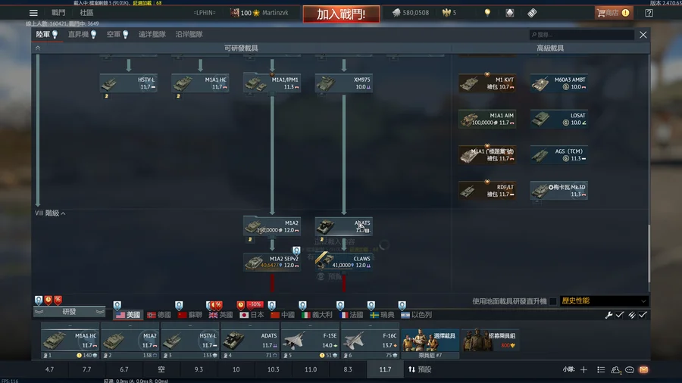
Task: Open the wrench repair icon above the crew bar
Action: click(x=608, y=315)
